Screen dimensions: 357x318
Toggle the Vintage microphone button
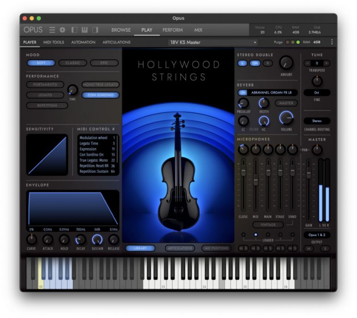tap(268, 224)
